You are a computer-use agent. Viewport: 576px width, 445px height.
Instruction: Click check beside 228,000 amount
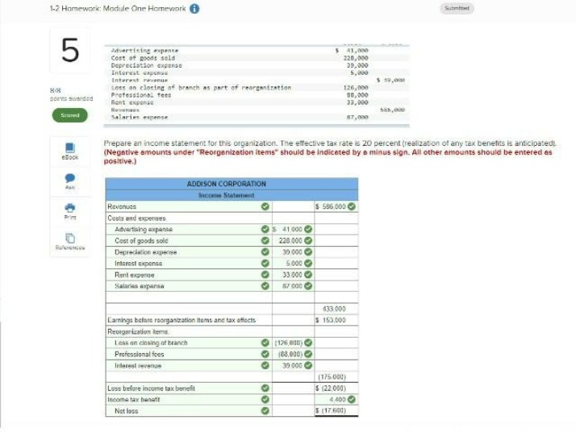click(x=308, y=240)
